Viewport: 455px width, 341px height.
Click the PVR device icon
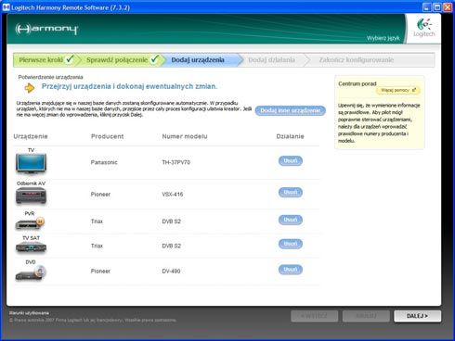pos(30,223)
